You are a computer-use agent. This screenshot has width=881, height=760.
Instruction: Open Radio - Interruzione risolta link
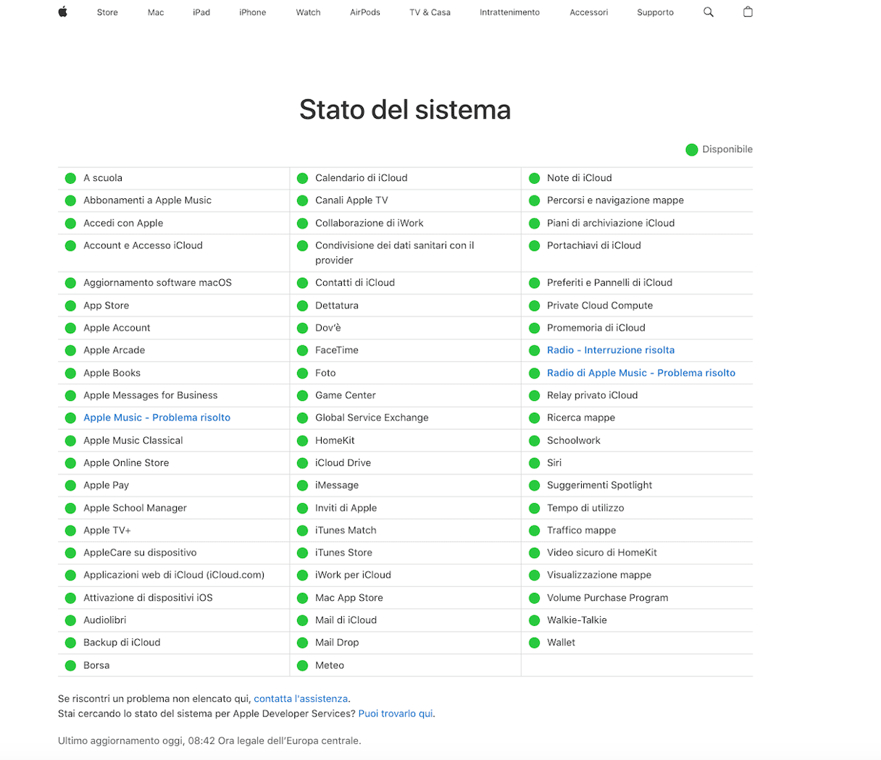point(611,350)
